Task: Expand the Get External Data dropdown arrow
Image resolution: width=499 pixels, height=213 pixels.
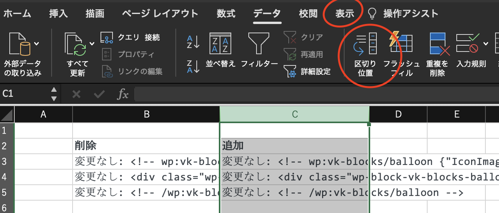Action: [x=36, y=43]
